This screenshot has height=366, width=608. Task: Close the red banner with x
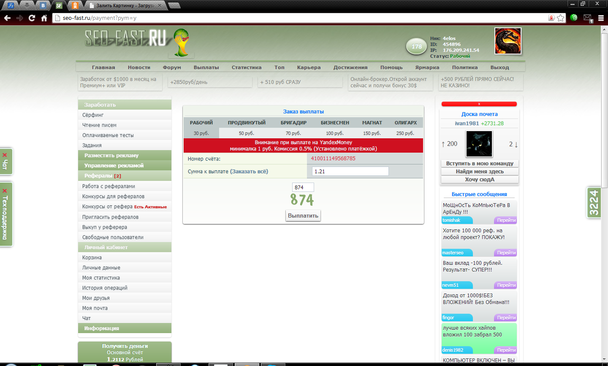pyautogui.click(x=479, y=104)
